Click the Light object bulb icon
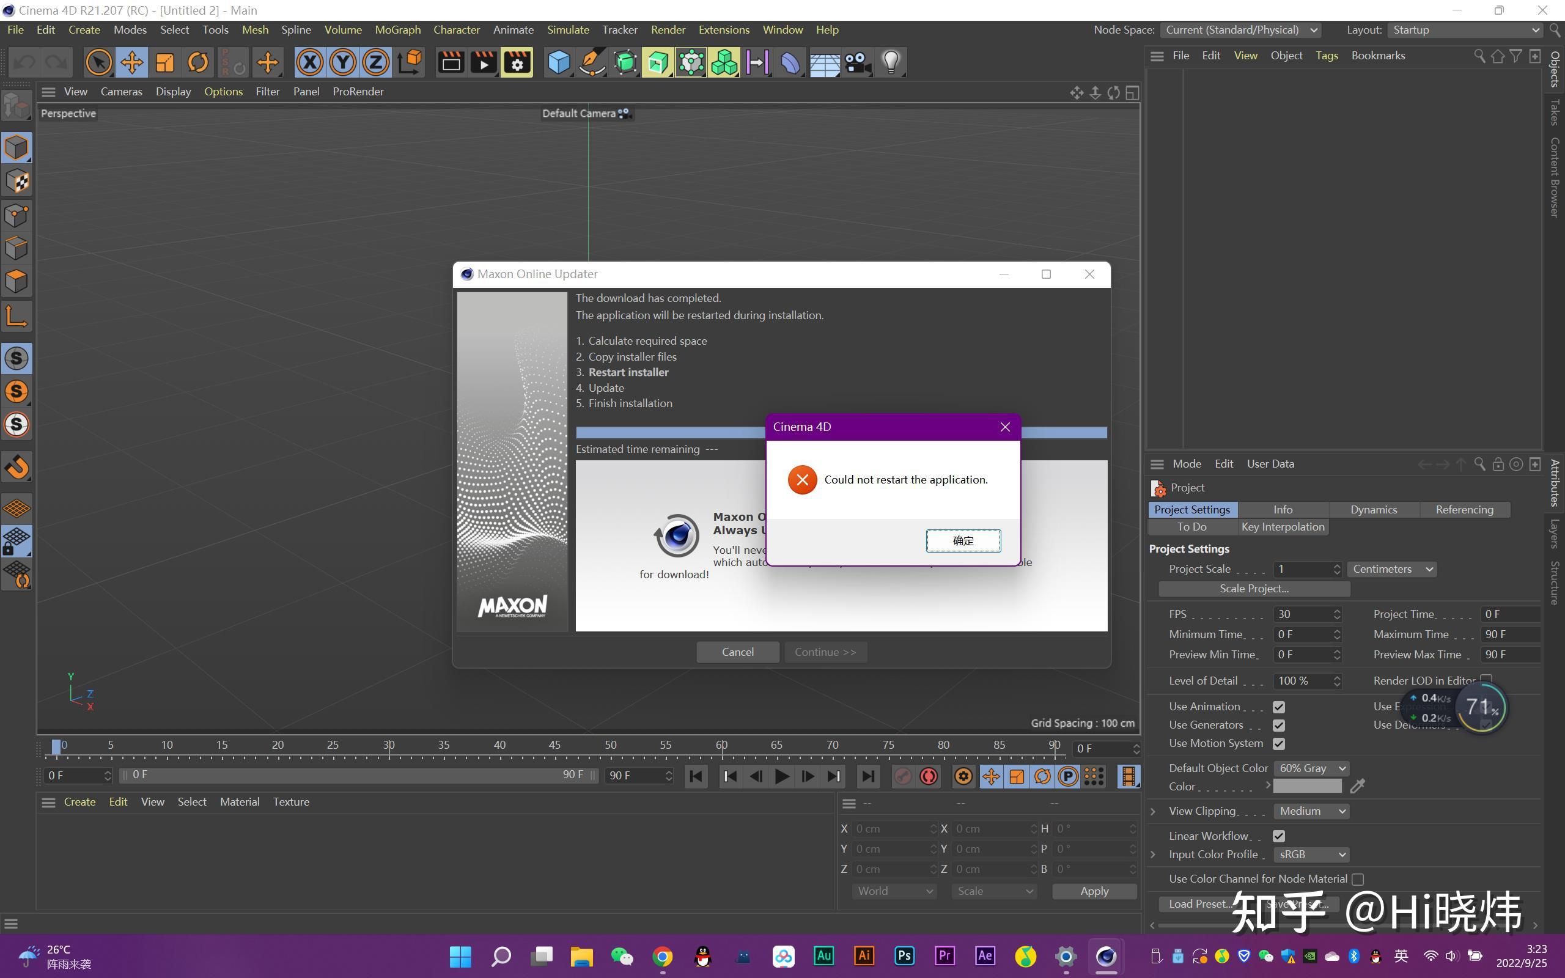The image size is (1565, 978). (891, 63)
